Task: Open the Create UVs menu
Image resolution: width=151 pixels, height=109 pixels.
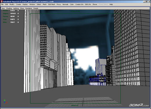Action: point(79,4)
